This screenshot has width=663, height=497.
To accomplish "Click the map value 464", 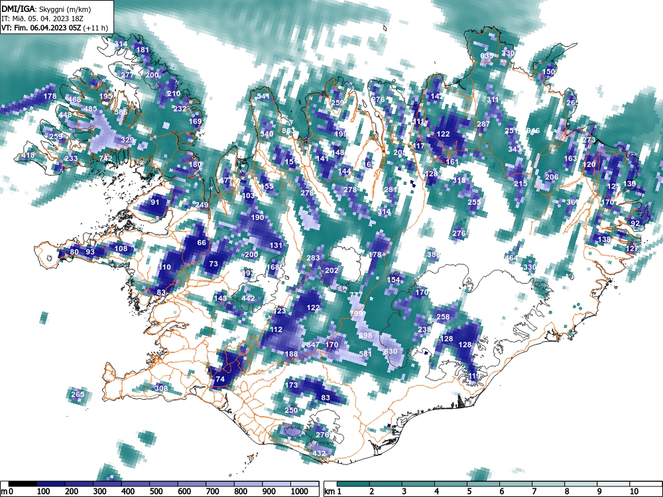I will point(511,258).
